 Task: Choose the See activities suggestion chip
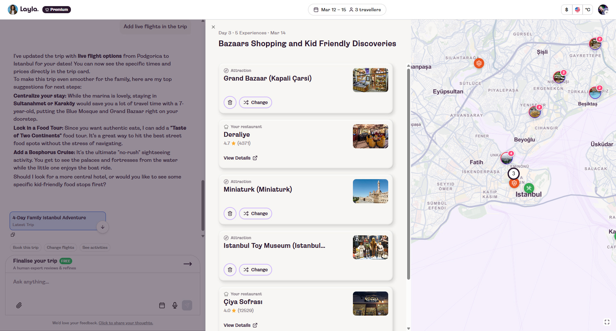coord(95,248)
